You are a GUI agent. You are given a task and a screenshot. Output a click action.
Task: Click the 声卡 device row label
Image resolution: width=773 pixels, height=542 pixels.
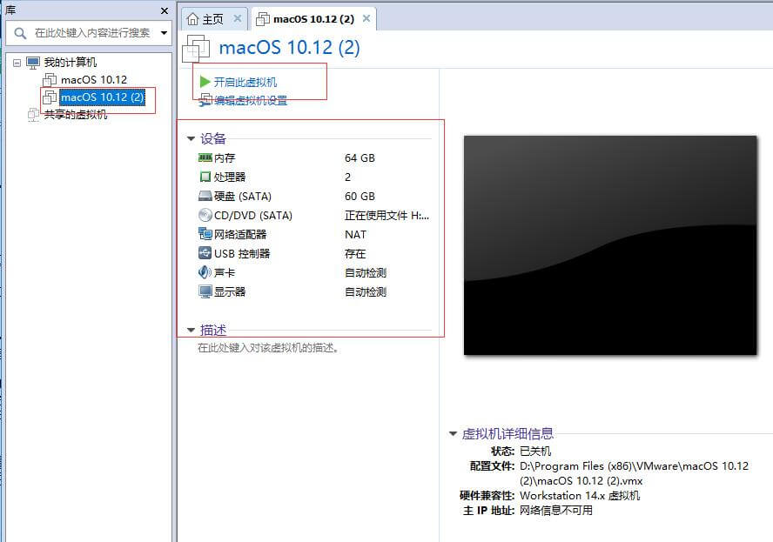225,272
